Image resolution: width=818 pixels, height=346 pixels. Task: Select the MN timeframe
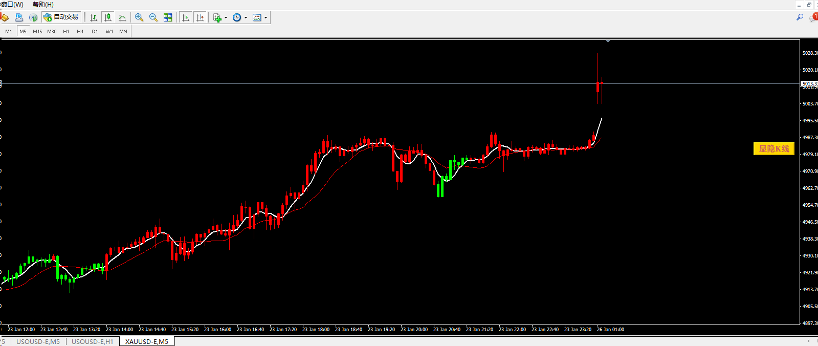pos(123,31)
